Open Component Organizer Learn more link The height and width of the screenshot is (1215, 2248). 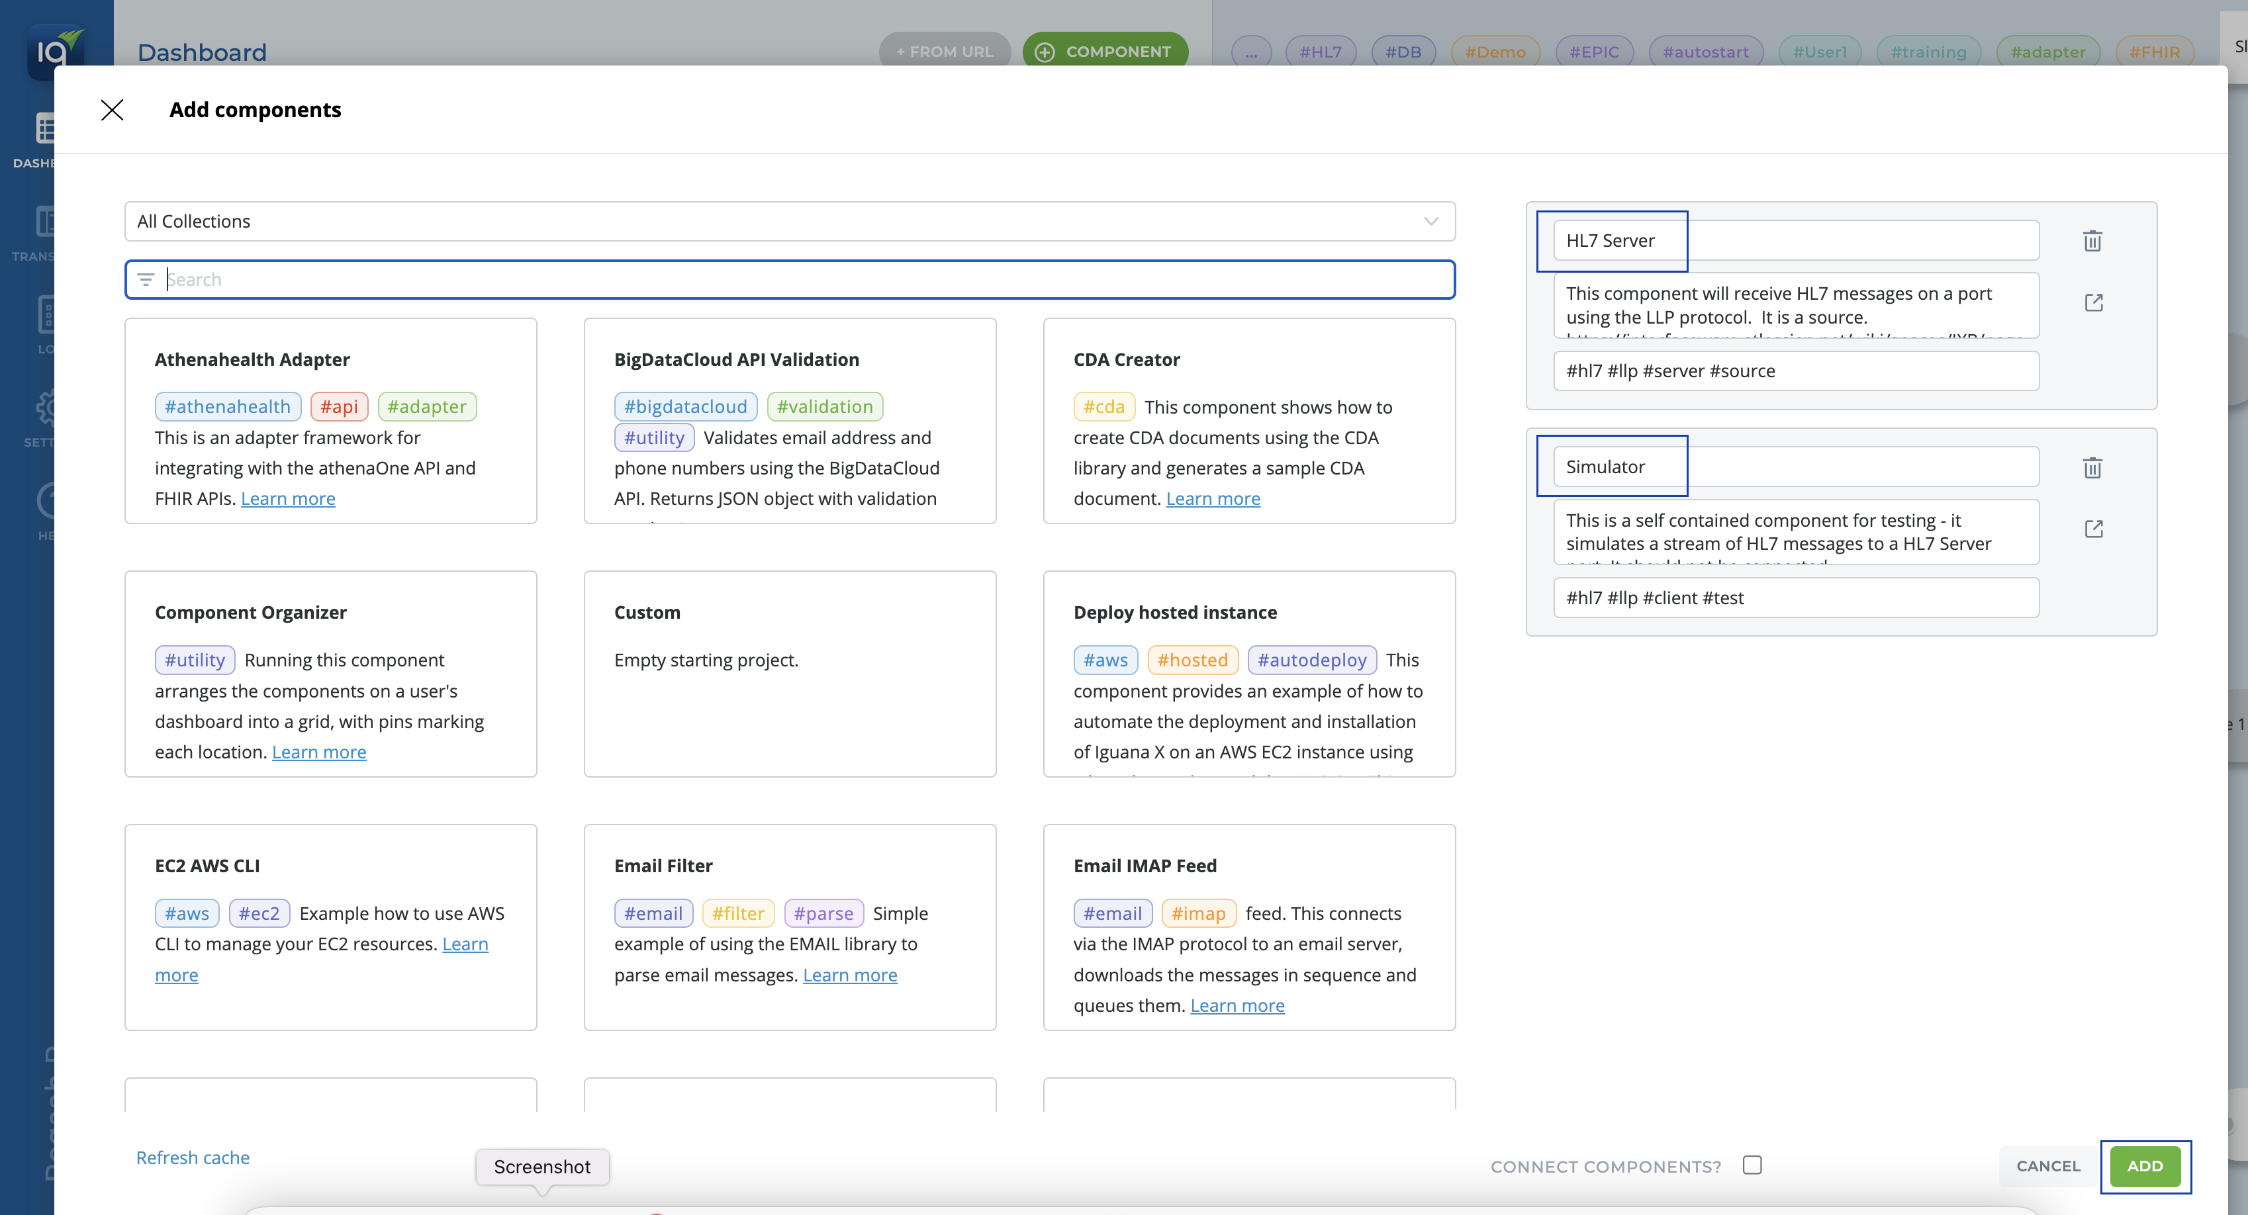[320, 752]
